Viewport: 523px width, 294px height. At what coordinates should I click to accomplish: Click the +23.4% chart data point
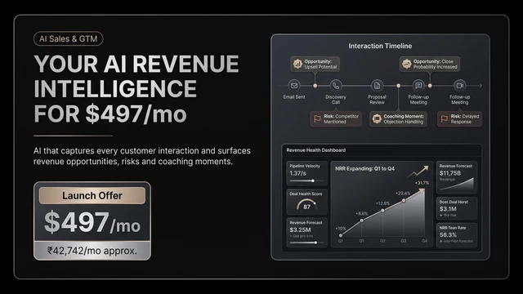tap(404, 201)
